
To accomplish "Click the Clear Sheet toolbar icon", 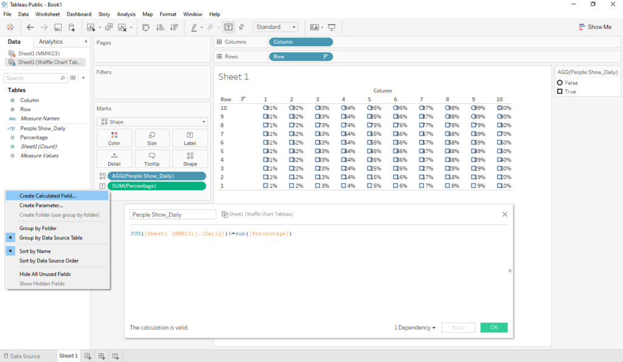I will 122,27.
